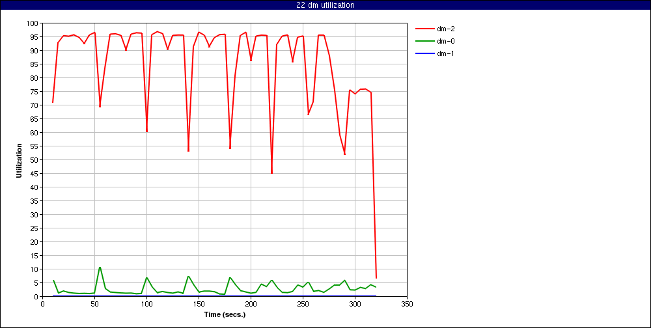The image size is (651, 328).
Task: Select the dm-1 legend label
Action: pos(445,53)
